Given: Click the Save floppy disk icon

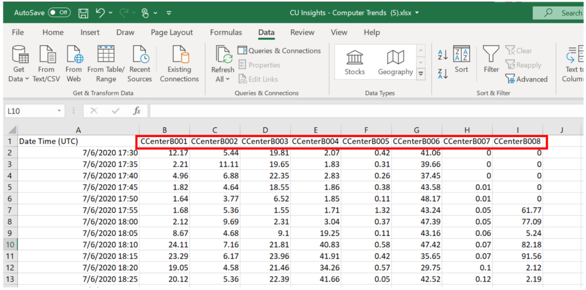Looking at the screenshot, I should click(x=84, y=13).
